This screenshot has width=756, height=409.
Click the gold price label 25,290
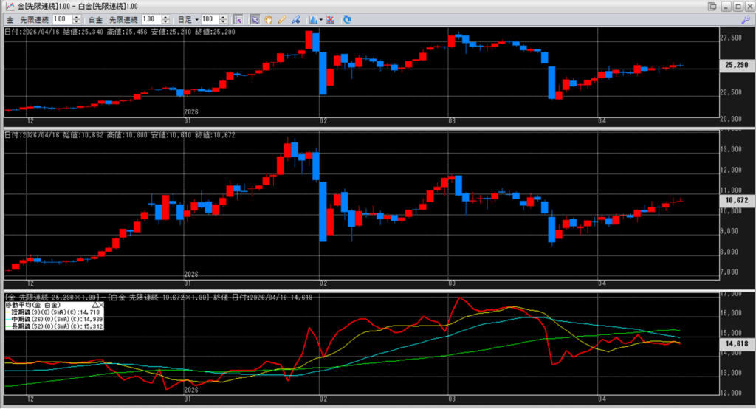[x=737, y=65]
